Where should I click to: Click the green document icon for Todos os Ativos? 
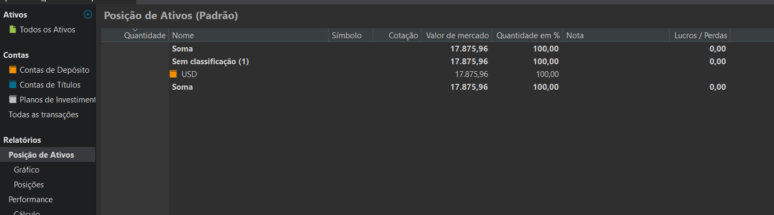click(x=13, y=30)
